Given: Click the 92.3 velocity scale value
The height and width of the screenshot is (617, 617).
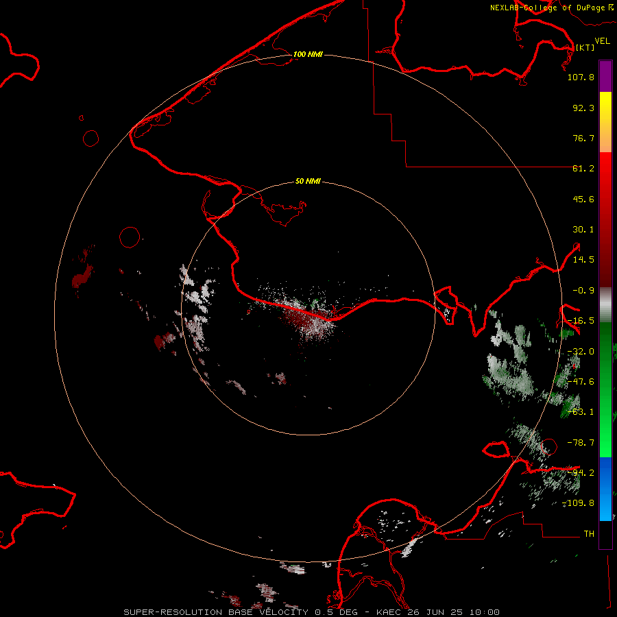Looking at the screenshot, I should (x=583, y=108).
